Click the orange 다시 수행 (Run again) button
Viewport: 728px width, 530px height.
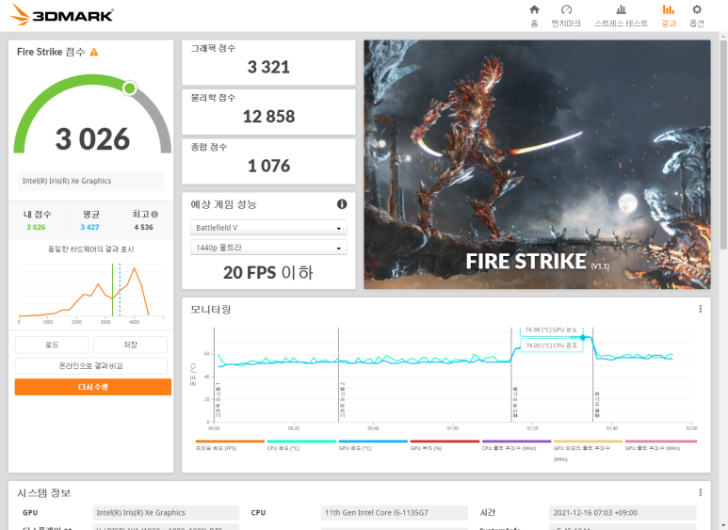(x=93, y=387)
